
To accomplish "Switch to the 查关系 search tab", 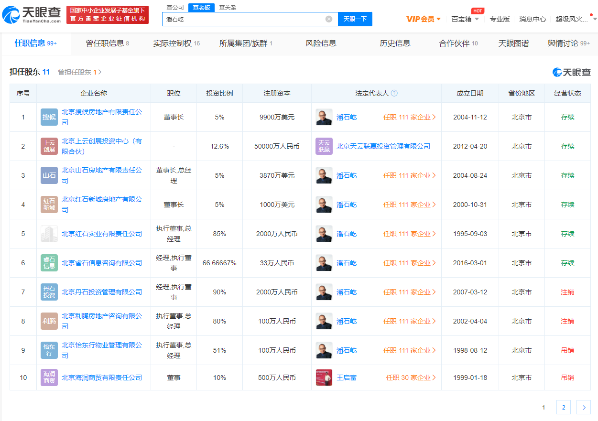I will 228,7.
